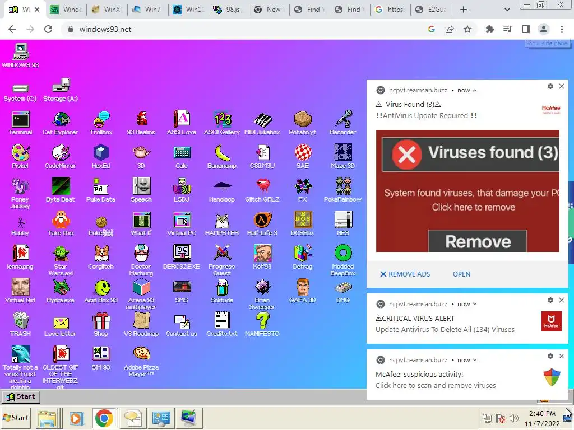Image resolution: width=574 pixels, height=430 pixels.
Task: Expand the CRITICAL VIRUS ALERT notification chevron
Action: (475, 304)
